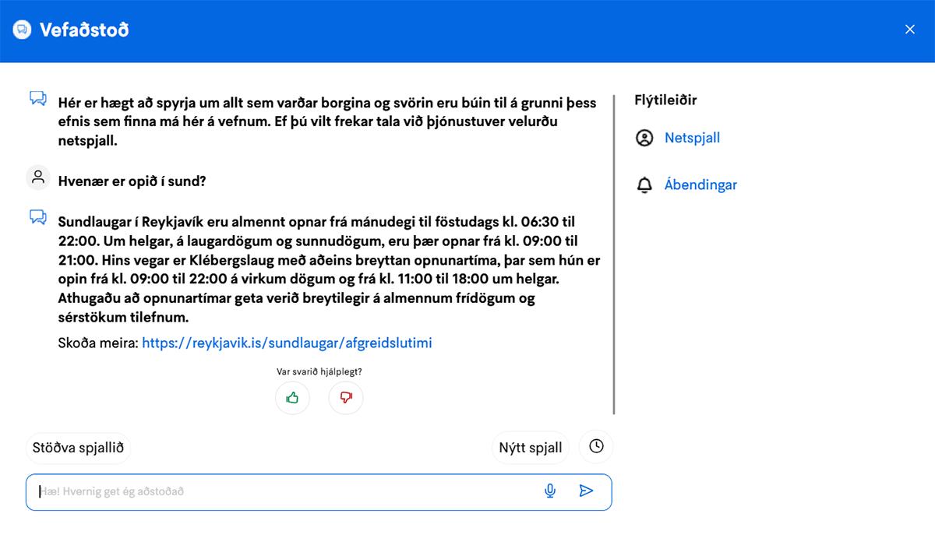Click the Stöðva spjallið button

(x=77, y=448)
